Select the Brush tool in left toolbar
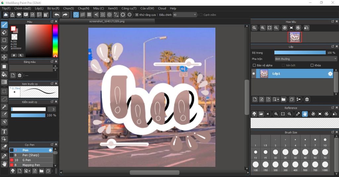Screen dimensions: 339x177 coord(4,25)
